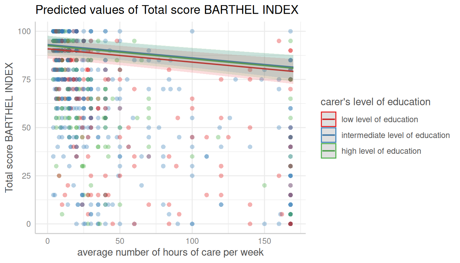This screenshot has width=460, height=263.
Task: Click the legend title 'carer's level of education'
Action: [375, 102]
